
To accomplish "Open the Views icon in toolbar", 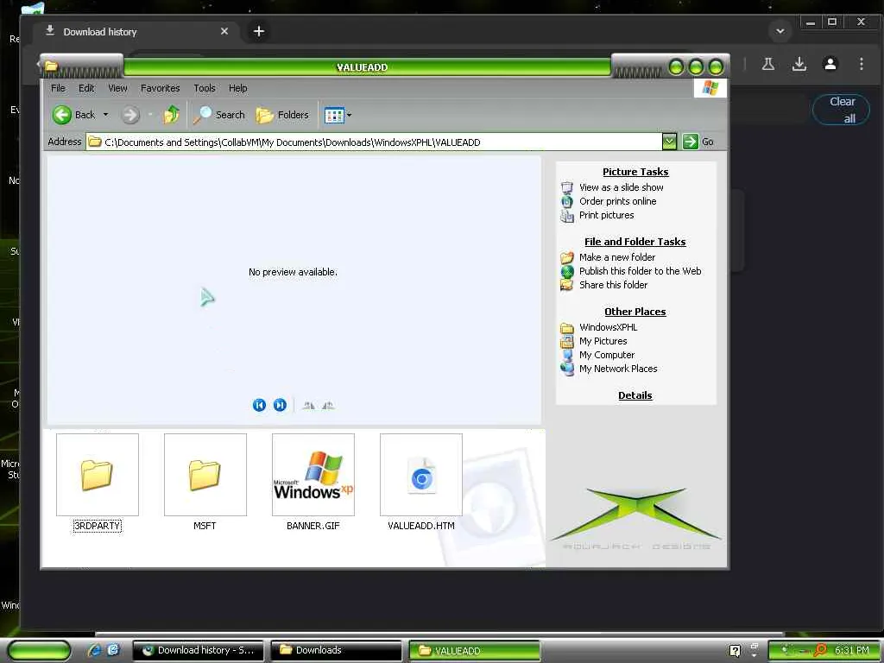I will point(334,116).
